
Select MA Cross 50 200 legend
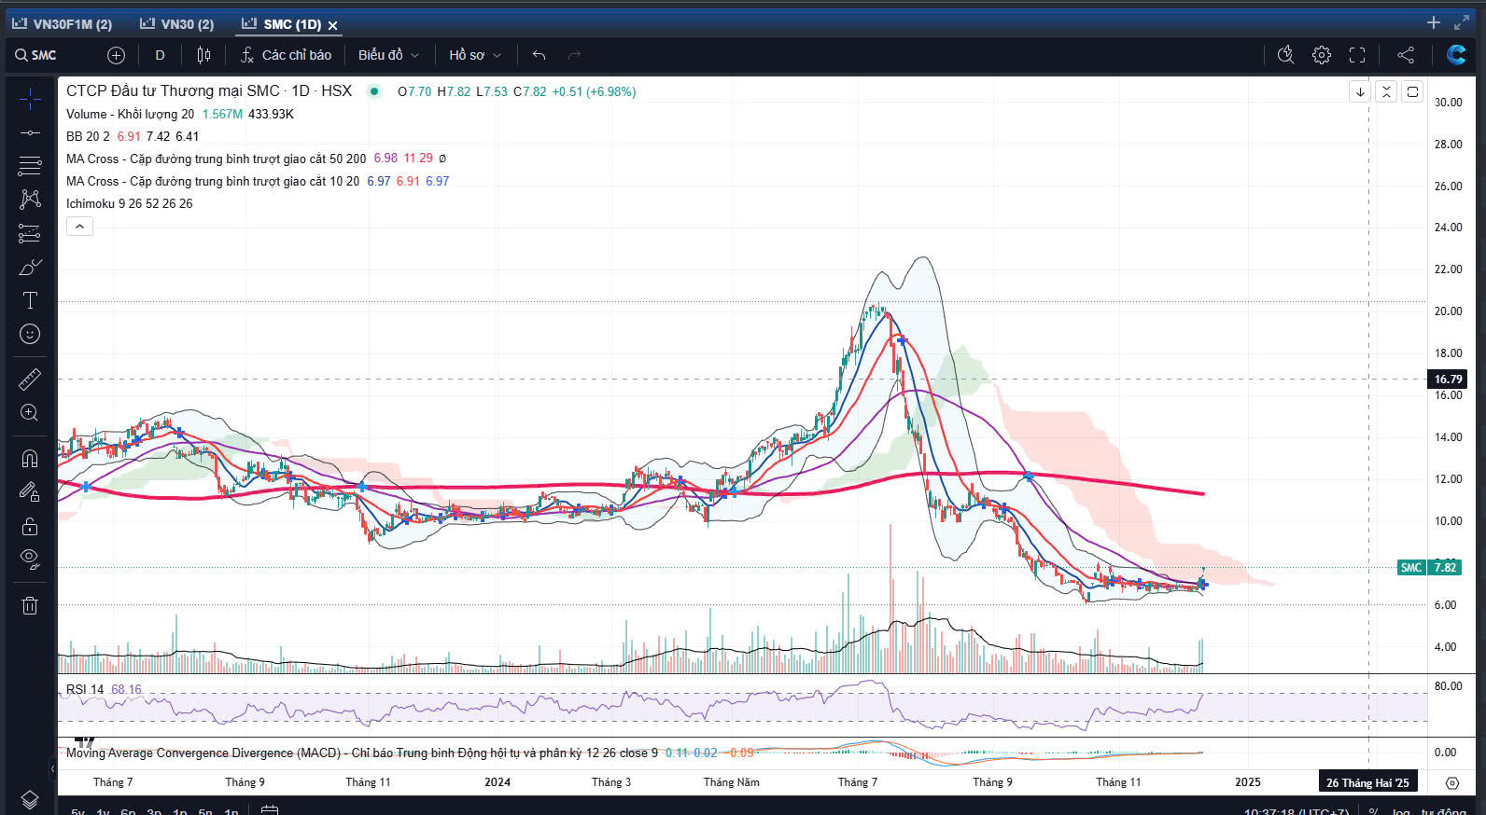(x=216, y=159)
